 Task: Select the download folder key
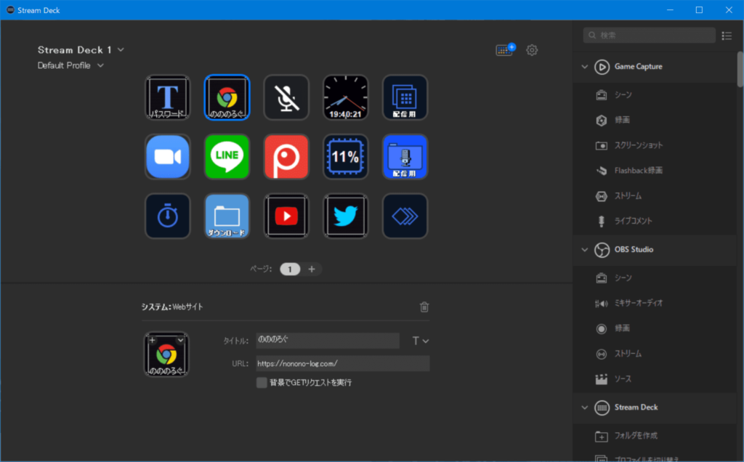[227, 216]
